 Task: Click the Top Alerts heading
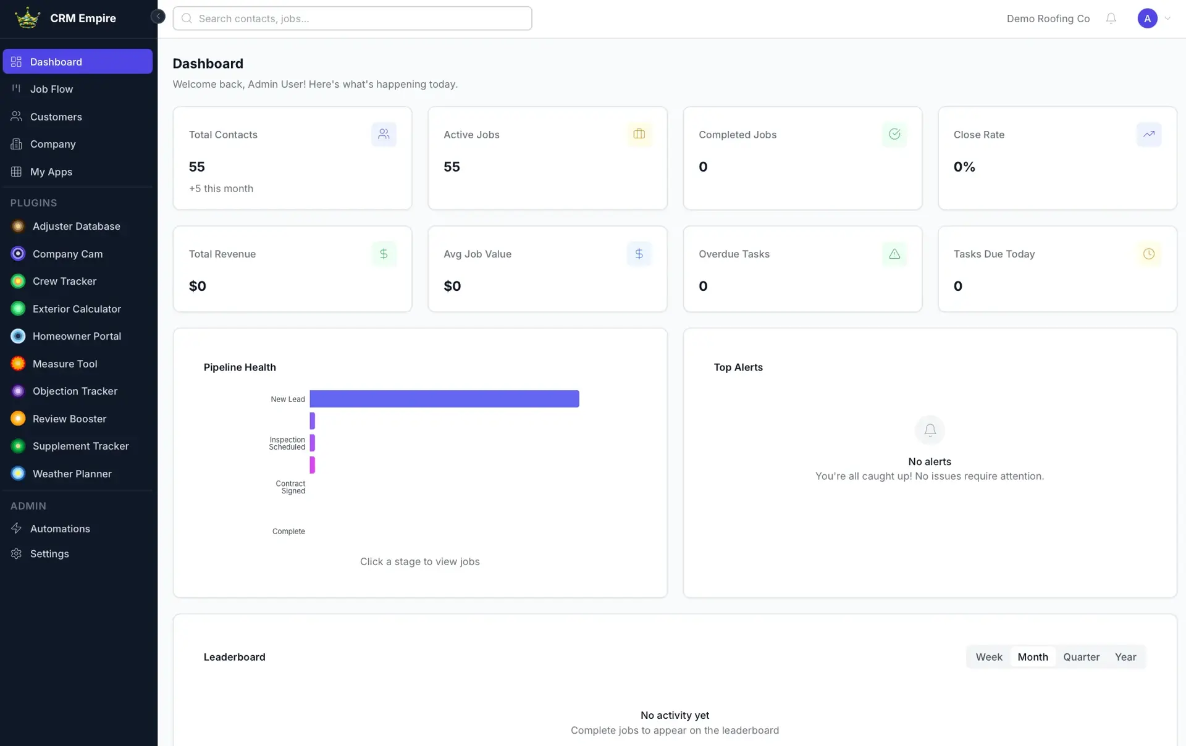click(x=738, y=367)
